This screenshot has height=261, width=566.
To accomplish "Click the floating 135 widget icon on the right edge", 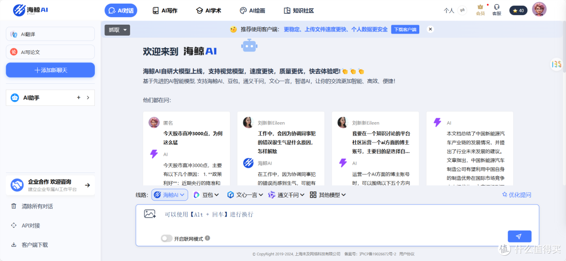I will coord(556,64).
